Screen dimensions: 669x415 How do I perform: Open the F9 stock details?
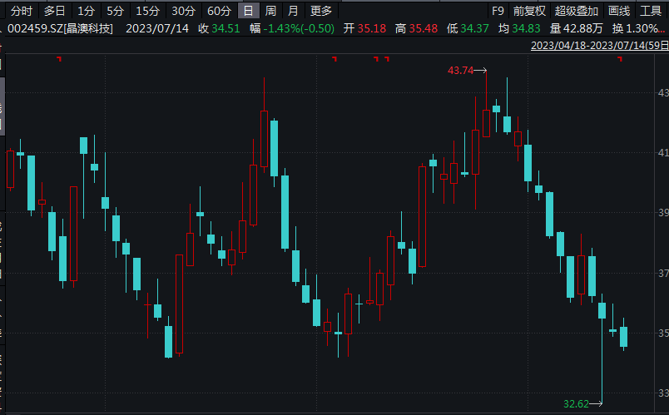[498, 11]
